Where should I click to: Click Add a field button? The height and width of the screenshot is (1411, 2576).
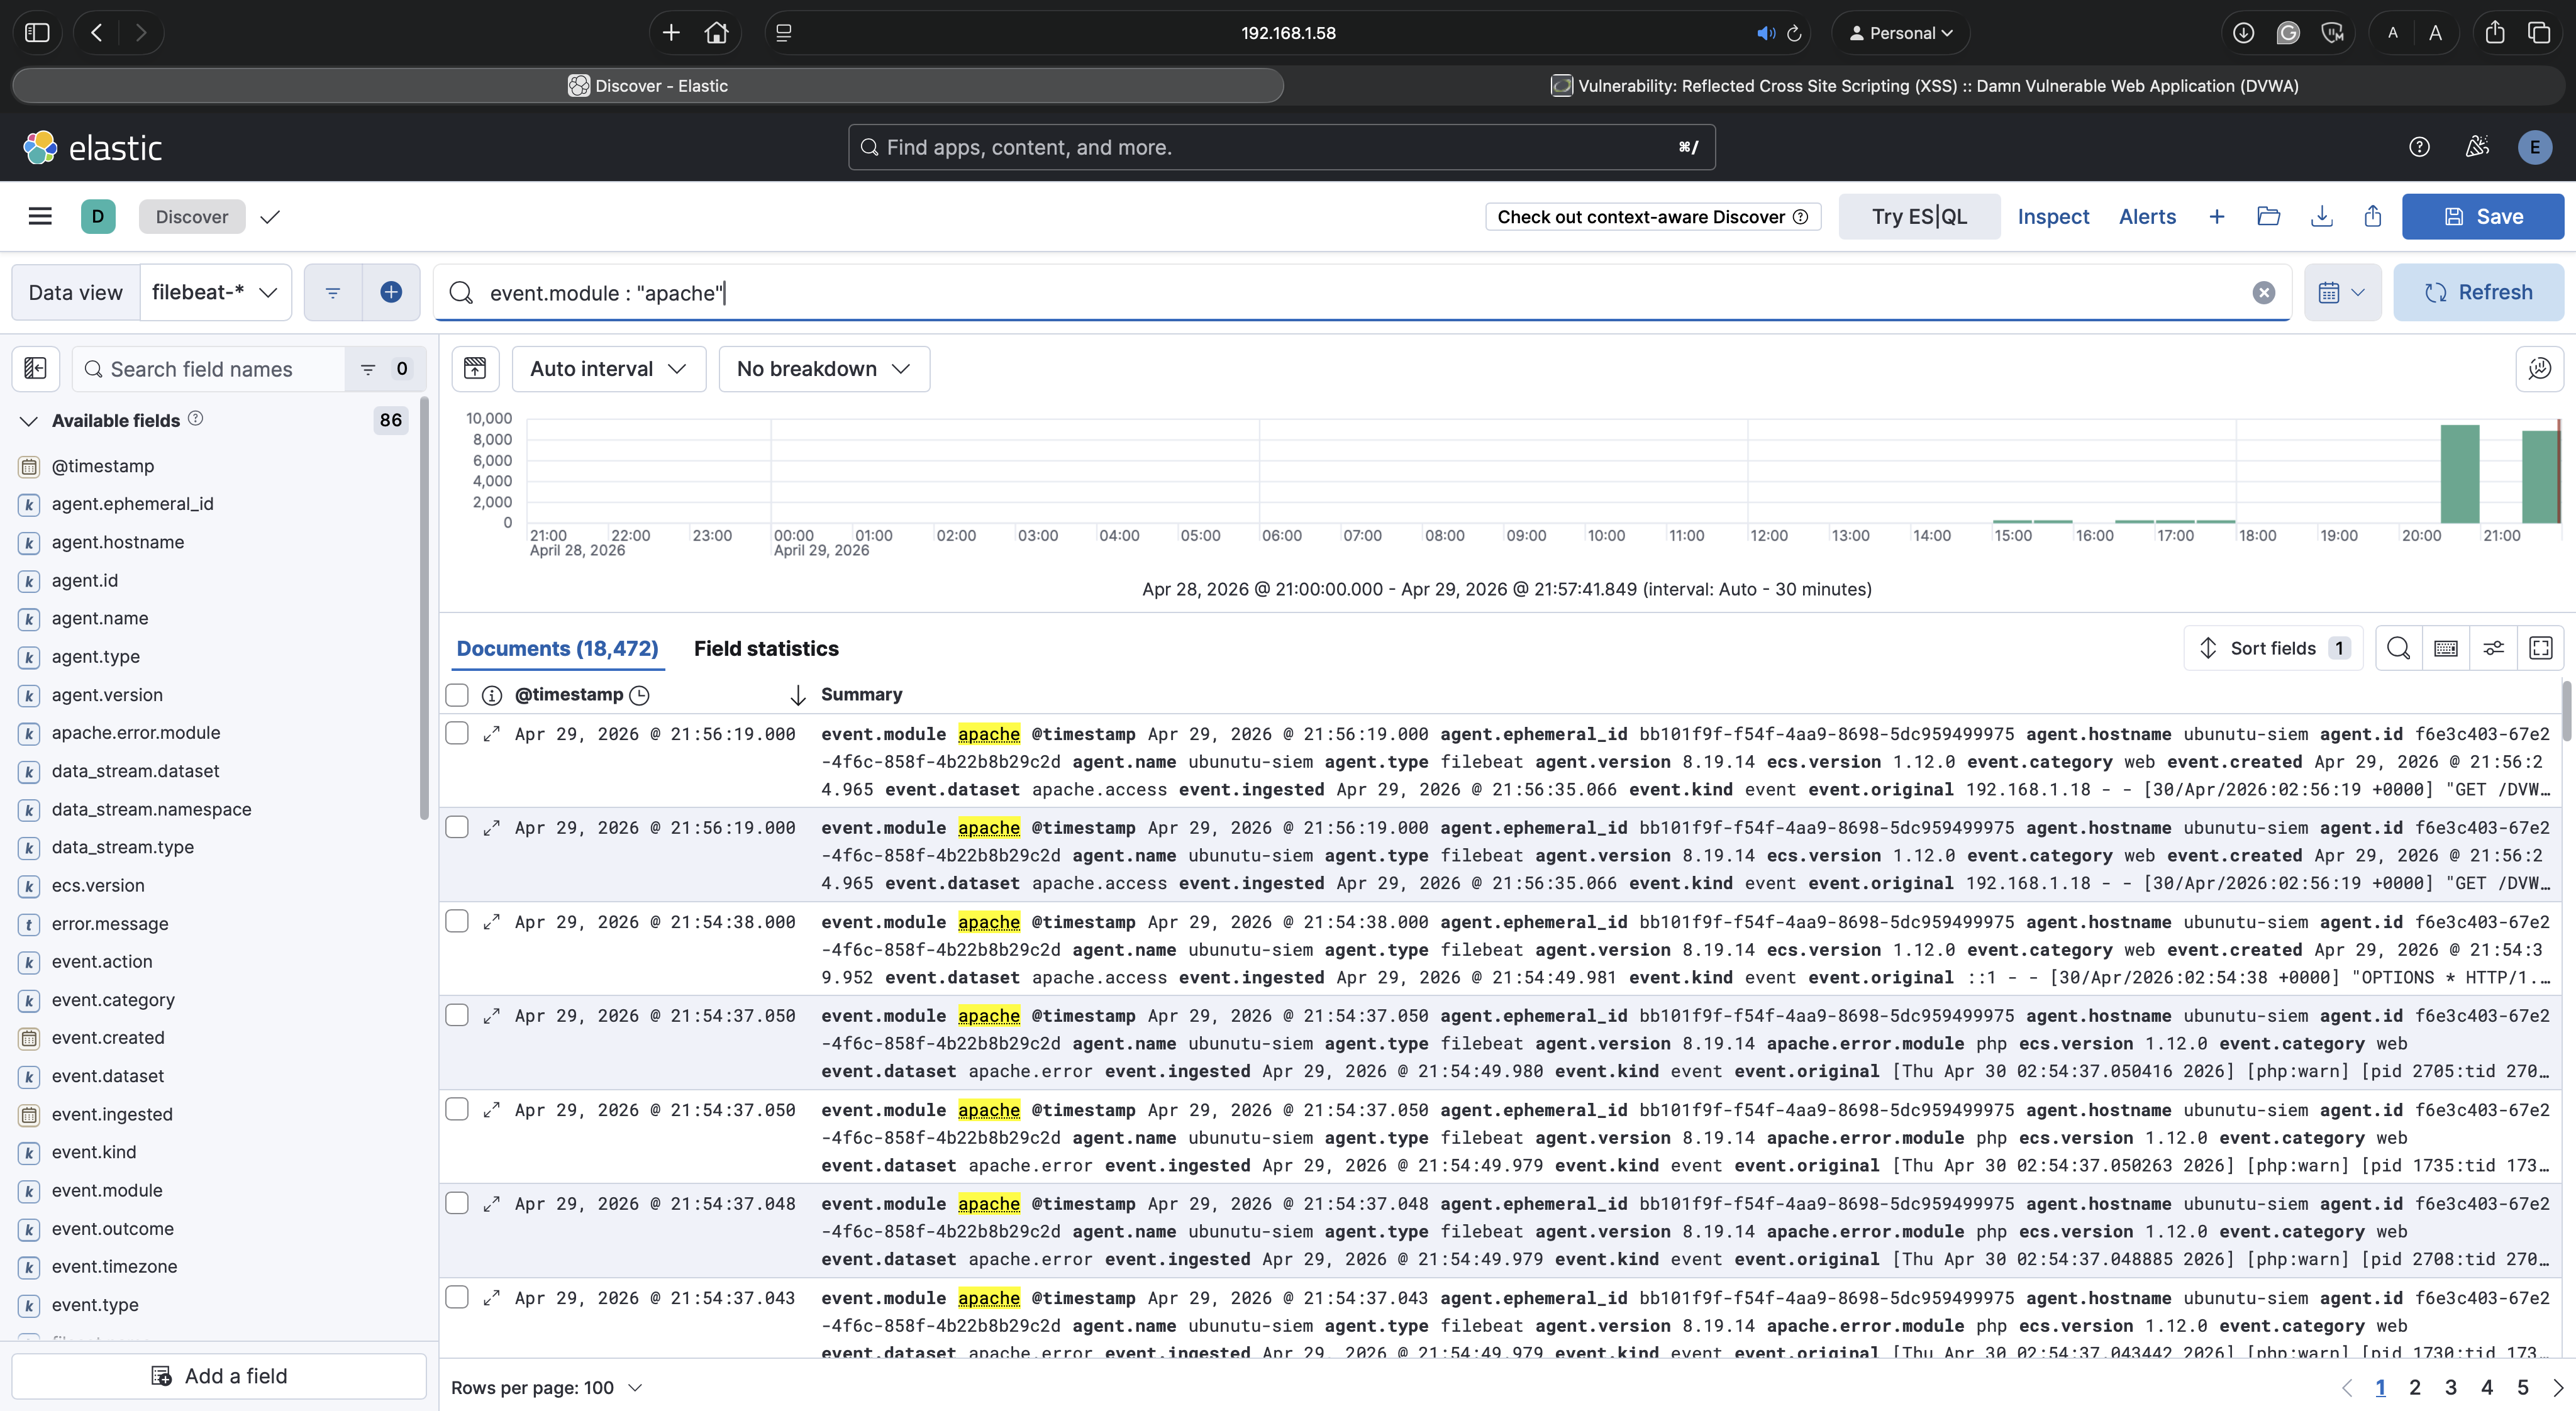[219, 1376]
